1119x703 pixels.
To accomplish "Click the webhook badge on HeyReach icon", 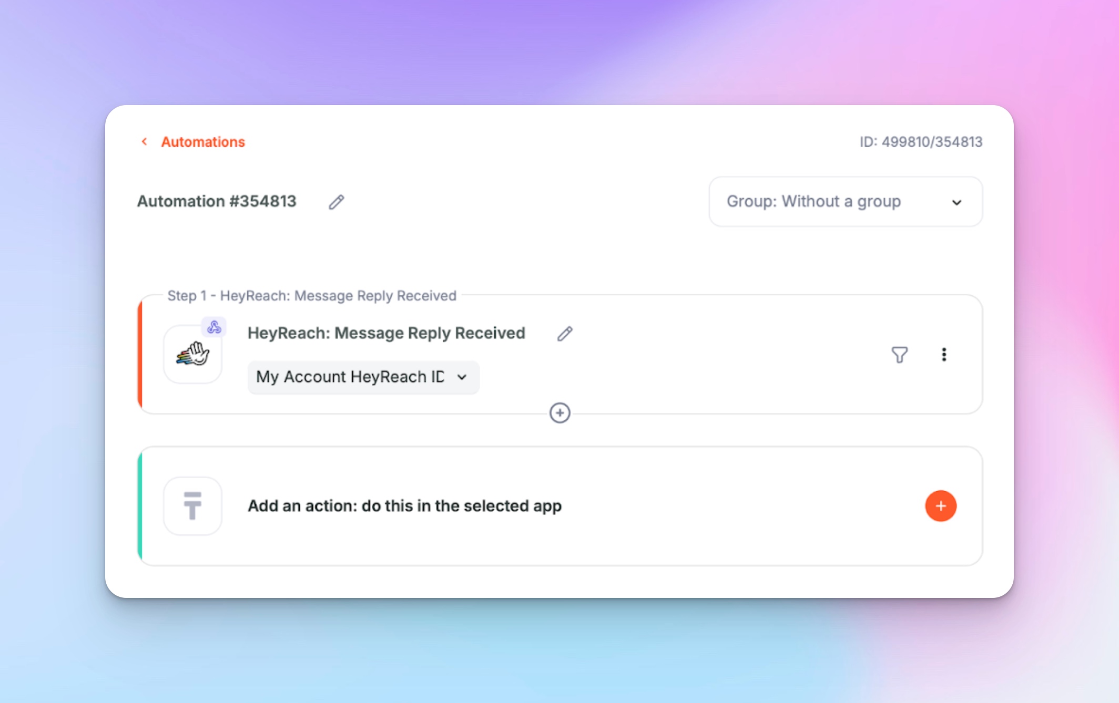I will click(214, 327).
